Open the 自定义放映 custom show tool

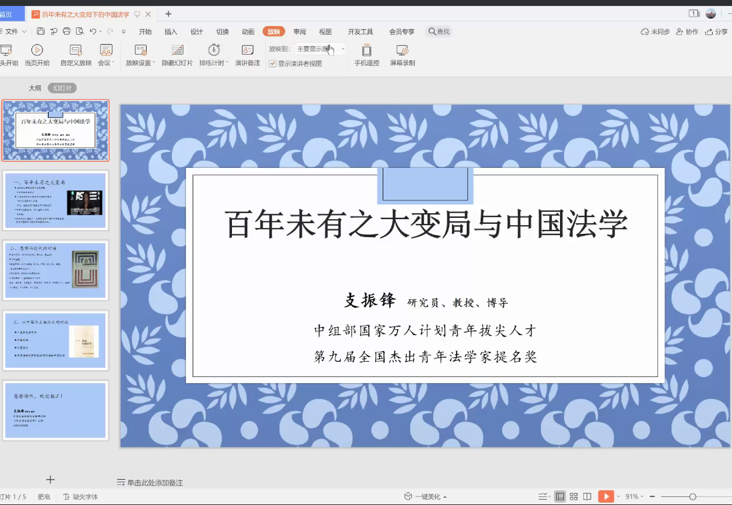click(x=75, y=49)
